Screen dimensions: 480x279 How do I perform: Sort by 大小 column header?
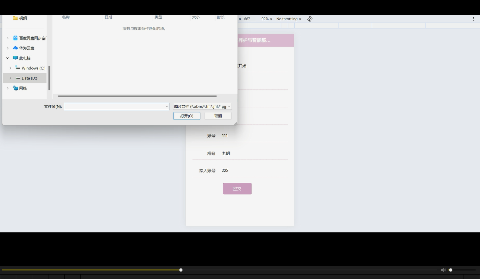coord(196,17)
